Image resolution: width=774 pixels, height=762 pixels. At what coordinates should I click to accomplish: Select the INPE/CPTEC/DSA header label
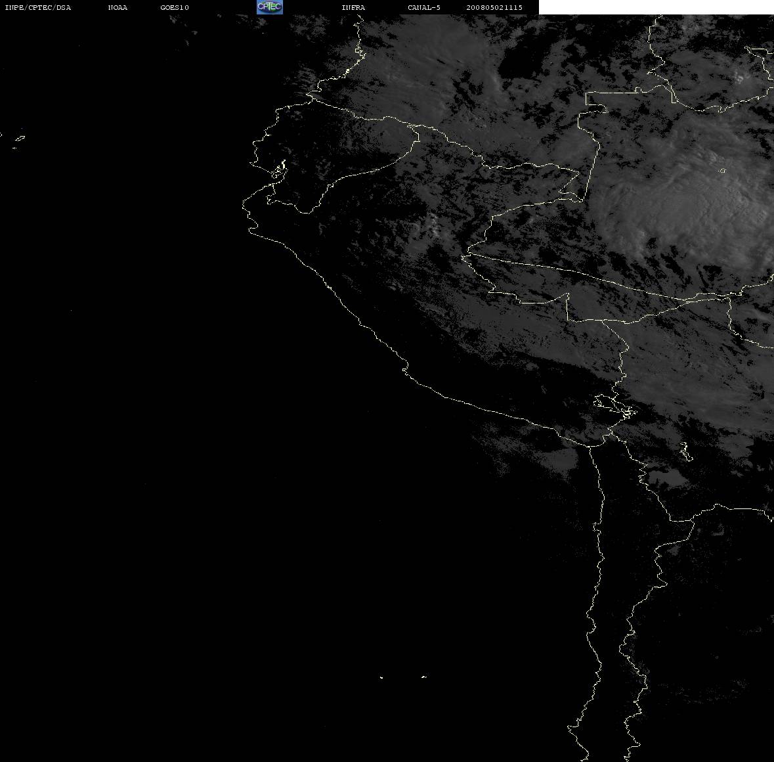tap(37, 7)
